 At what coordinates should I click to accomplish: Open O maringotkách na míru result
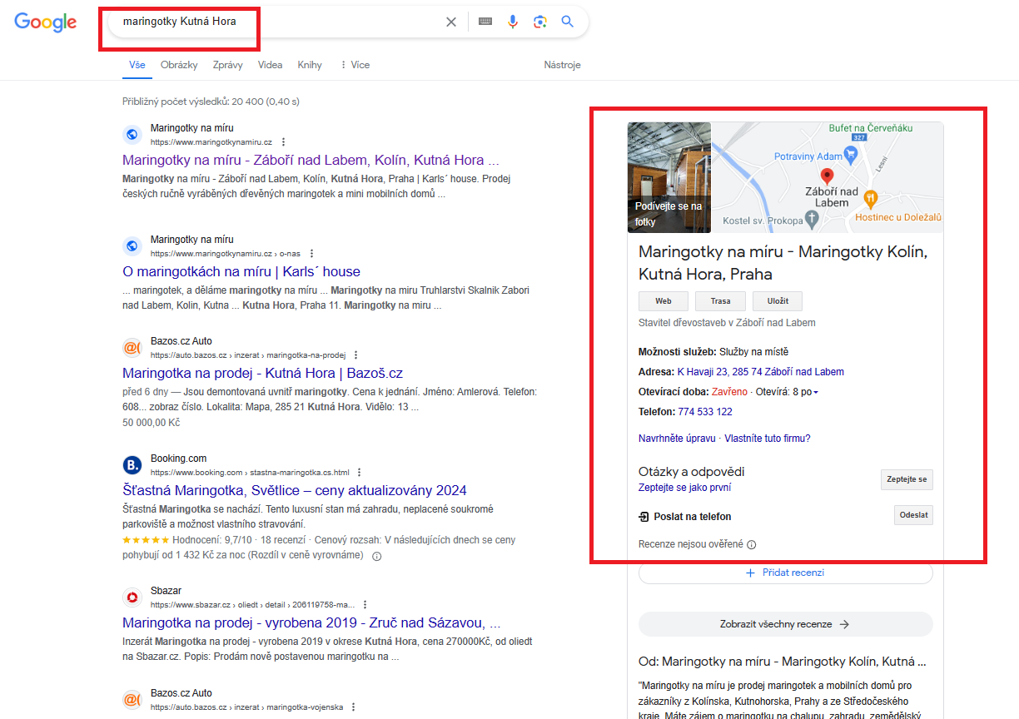[241, 271]
